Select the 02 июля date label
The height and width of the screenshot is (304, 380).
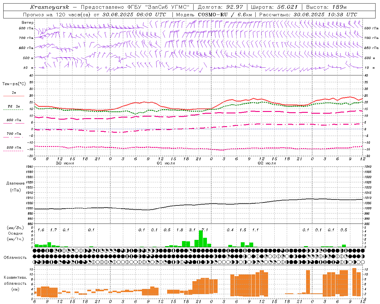pyautogui.click(x=267, y=163)
